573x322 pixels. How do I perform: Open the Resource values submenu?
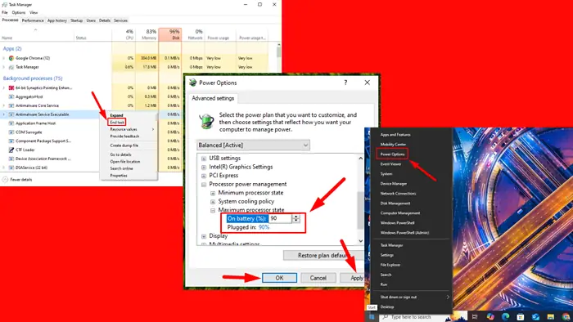coord(129,129)
